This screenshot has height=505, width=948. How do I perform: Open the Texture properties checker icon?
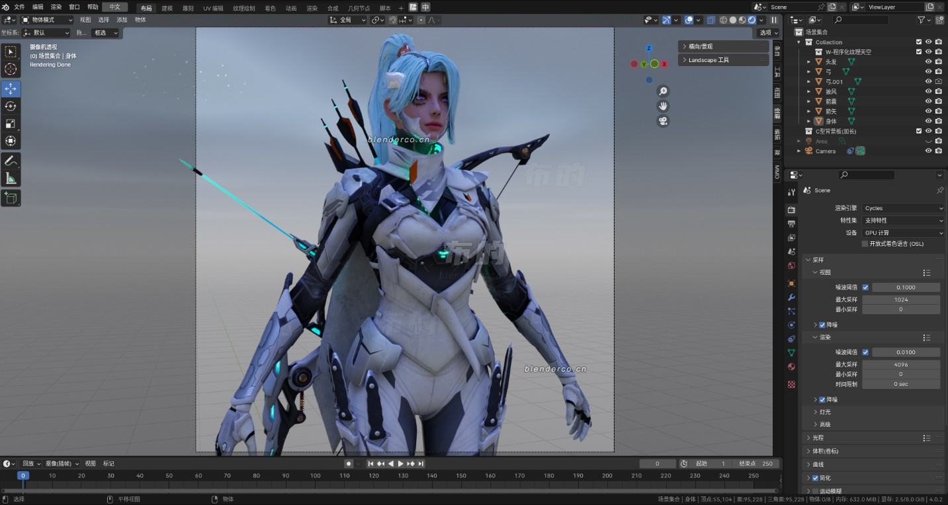[791, 384]
